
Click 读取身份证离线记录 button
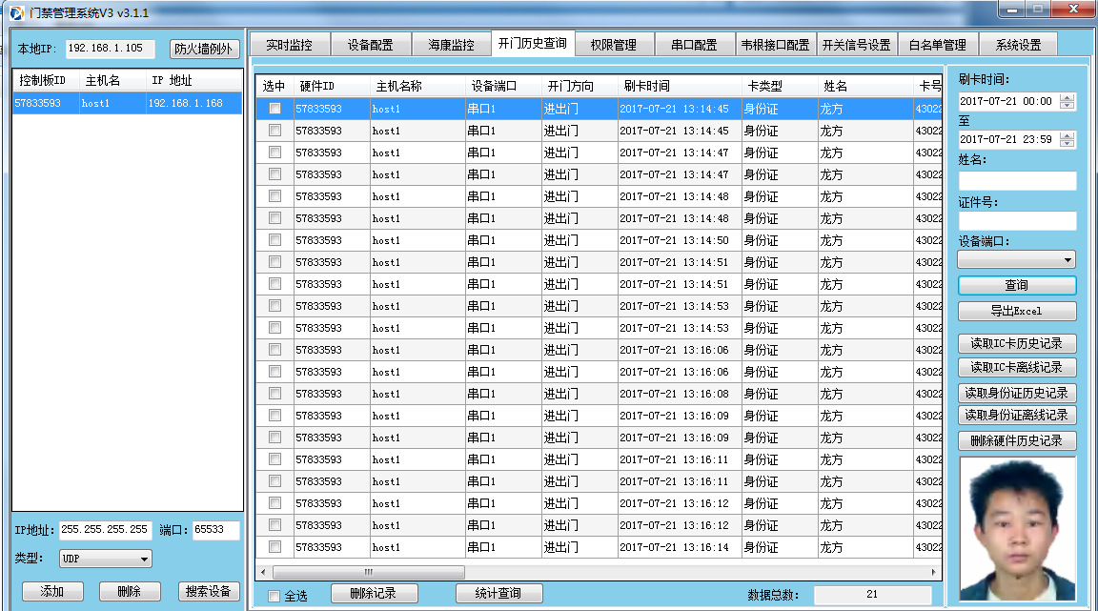click(1017, 416)
